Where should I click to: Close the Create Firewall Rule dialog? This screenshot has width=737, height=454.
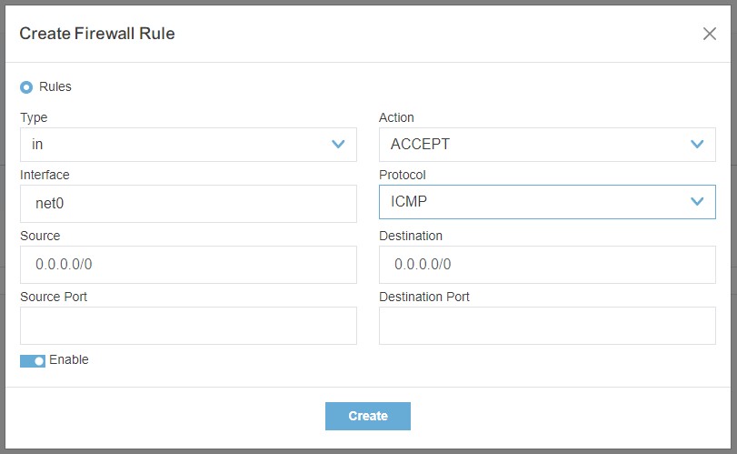coord(709,34)
